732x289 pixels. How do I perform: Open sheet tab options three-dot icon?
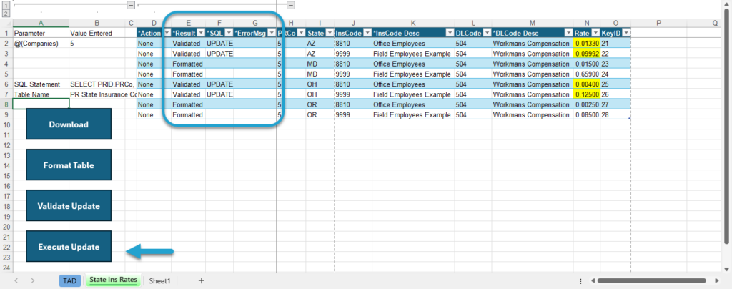point(580,281)
